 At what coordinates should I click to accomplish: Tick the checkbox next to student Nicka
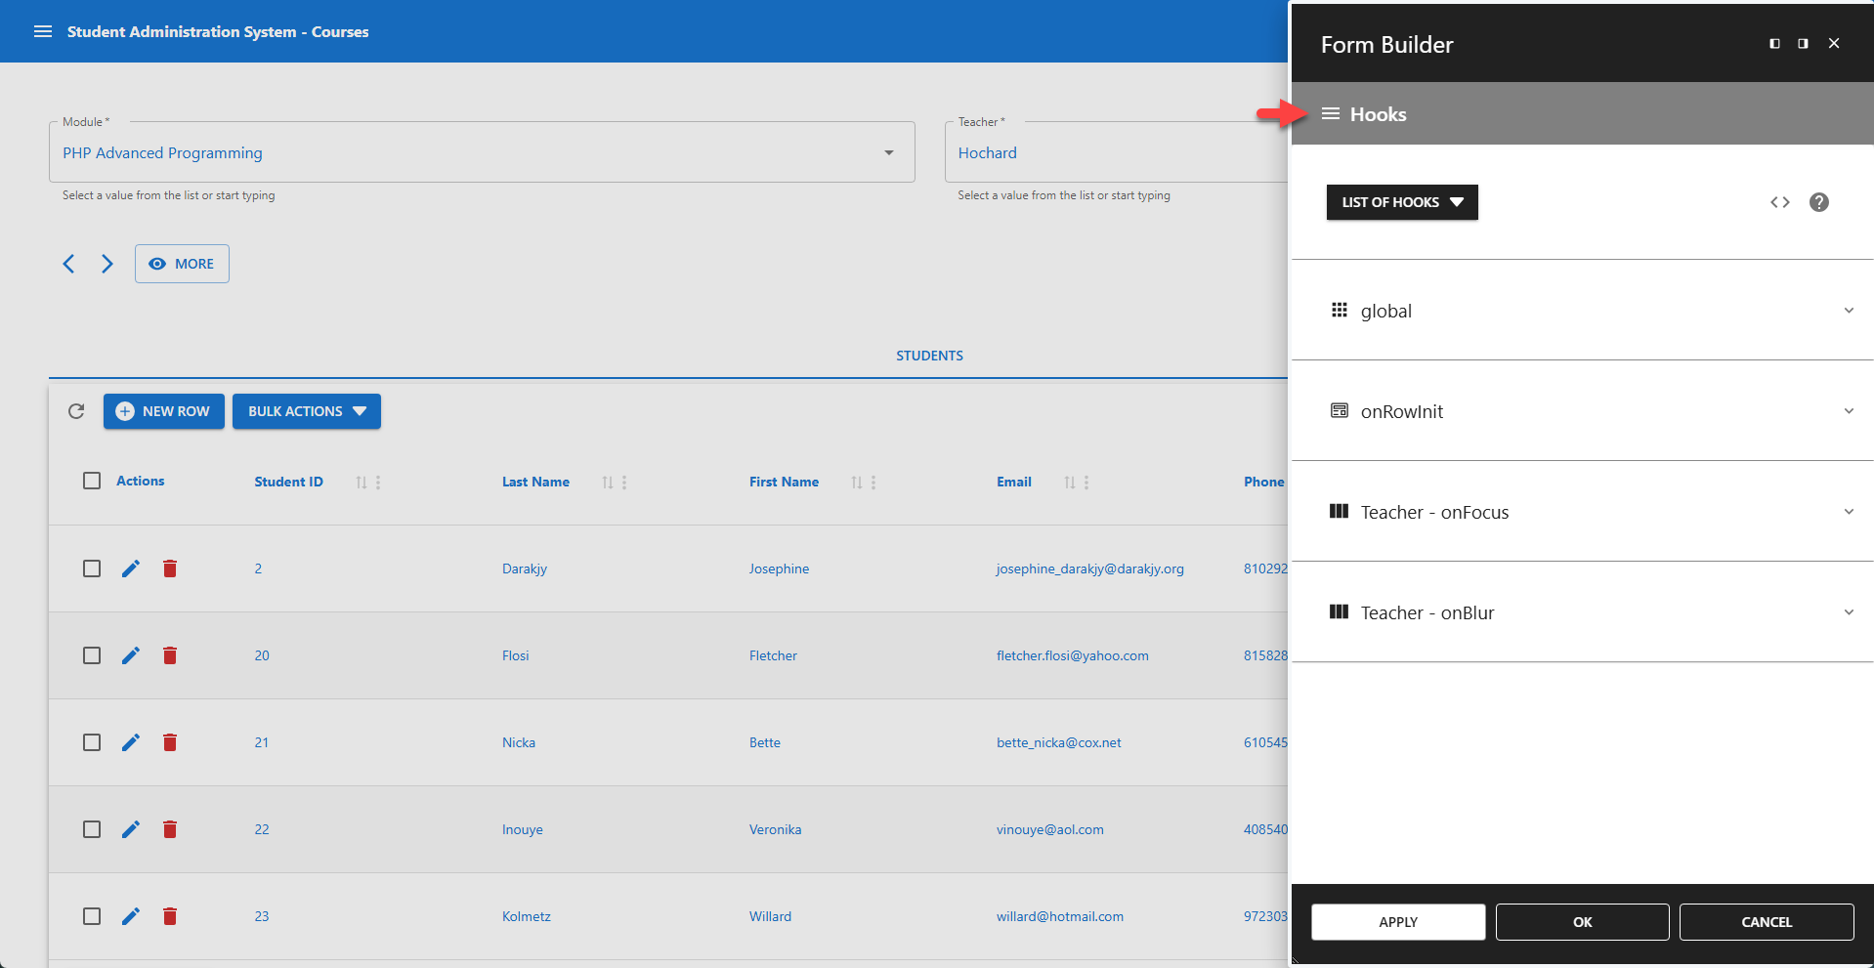pos(92,741)
